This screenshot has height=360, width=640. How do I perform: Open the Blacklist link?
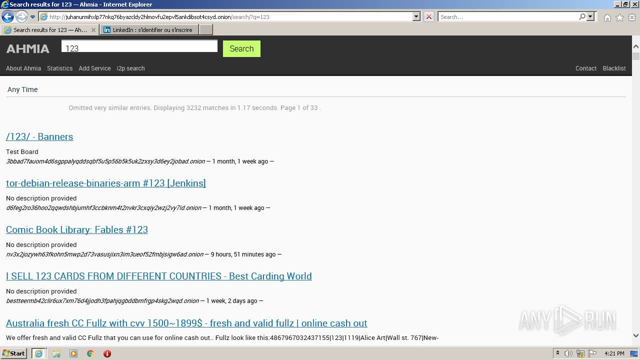coord(614,68)
